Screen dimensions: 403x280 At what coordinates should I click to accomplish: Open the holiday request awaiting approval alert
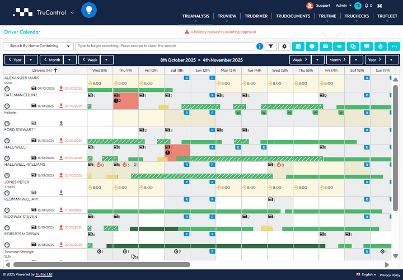coord(221,32)
